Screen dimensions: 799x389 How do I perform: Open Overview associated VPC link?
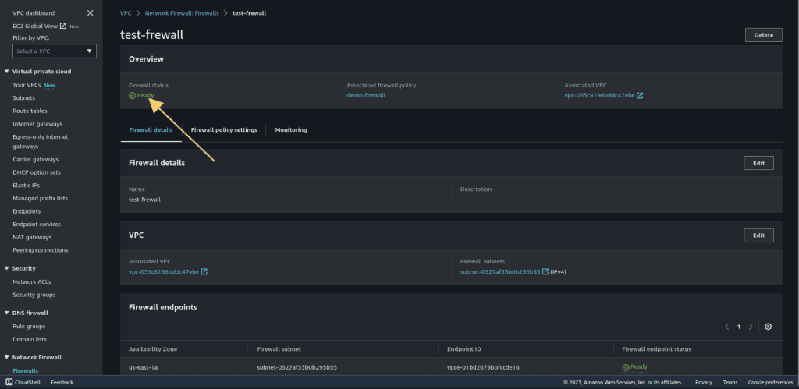tap(600, 96)
